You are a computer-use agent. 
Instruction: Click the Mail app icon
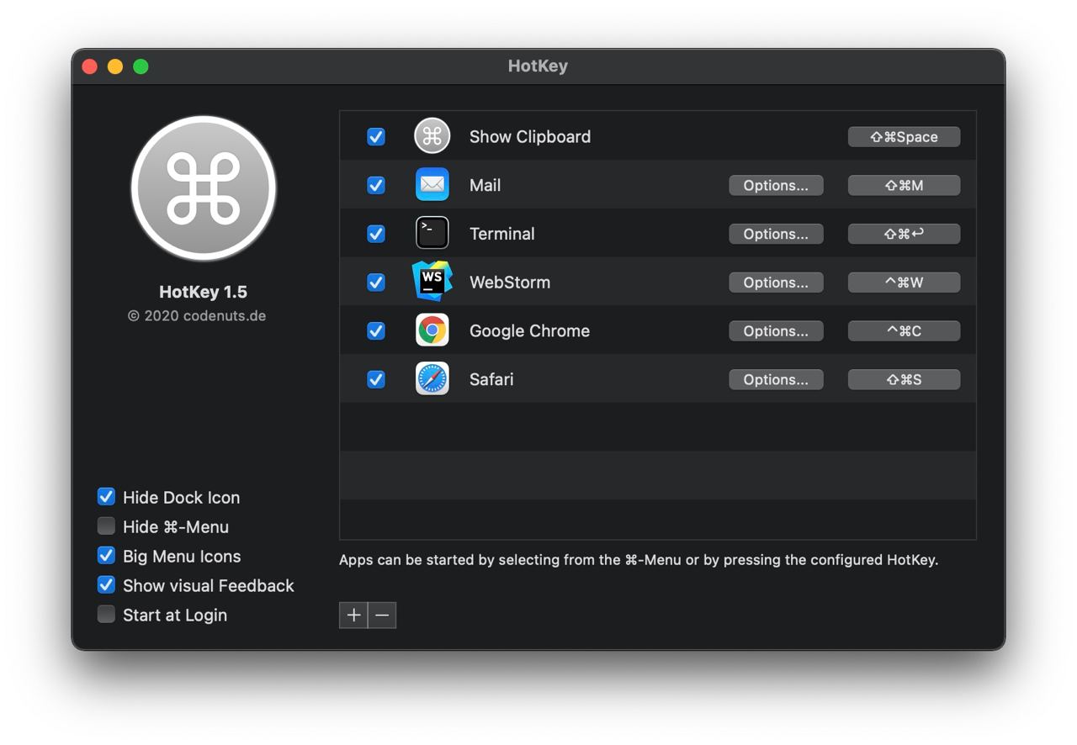432,185
